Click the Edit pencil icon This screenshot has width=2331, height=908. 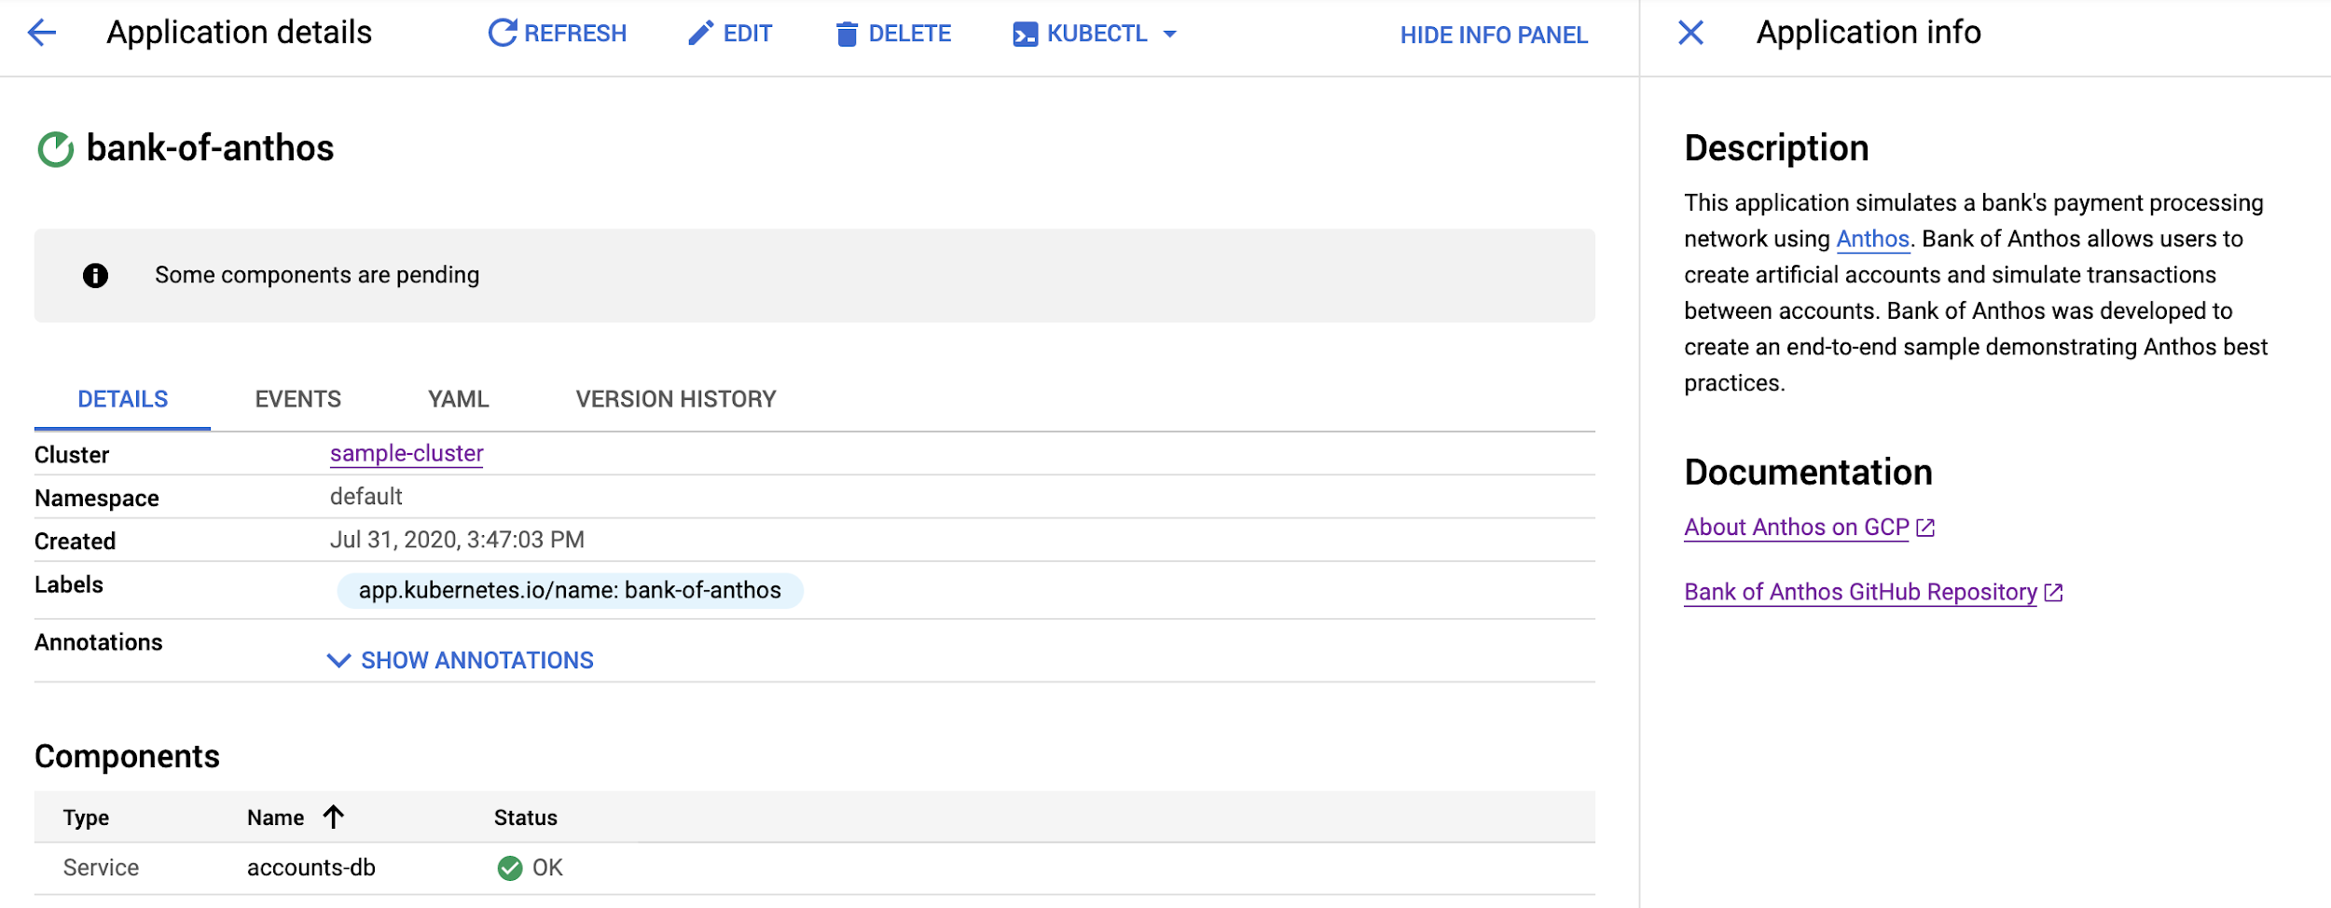(x=700, y=34)
